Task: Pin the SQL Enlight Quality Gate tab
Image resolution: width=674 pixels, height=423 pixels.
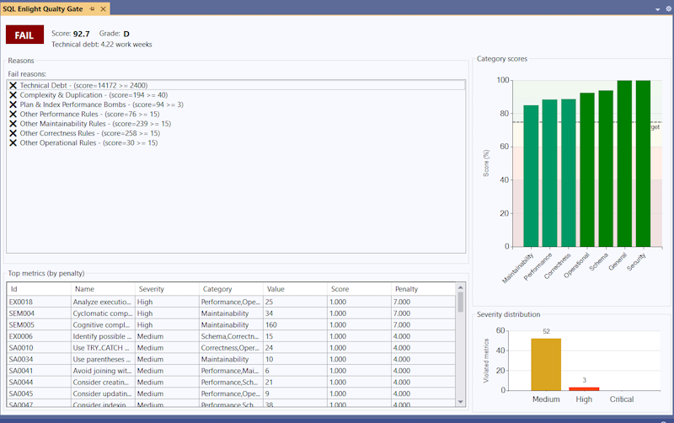Action: (x=92, y=8)
